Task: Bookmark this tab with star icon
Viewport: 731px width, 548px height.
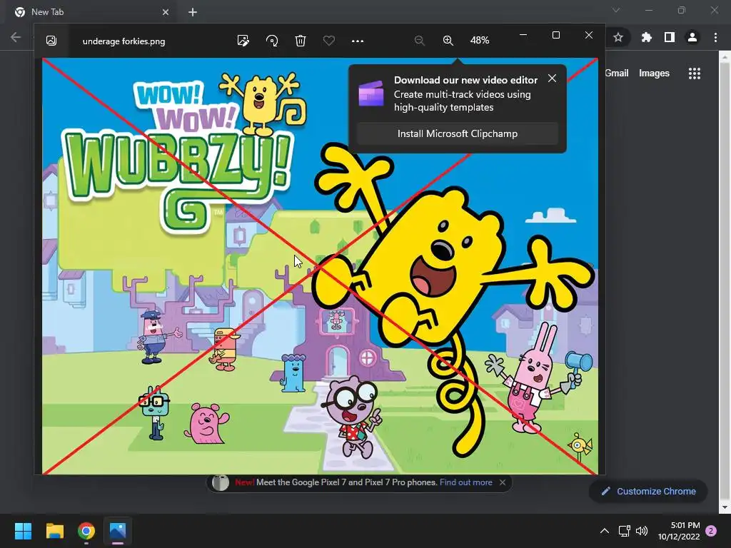Action: click(618, 37)
